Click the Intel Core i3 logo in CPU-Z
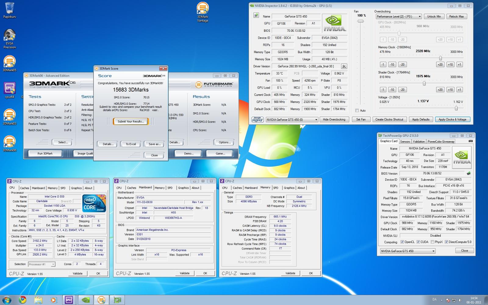 point(94,203)
